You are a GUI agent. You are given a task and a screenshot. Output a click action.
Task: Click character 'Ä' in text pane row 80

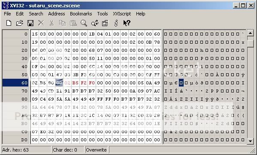coord(171,99)
